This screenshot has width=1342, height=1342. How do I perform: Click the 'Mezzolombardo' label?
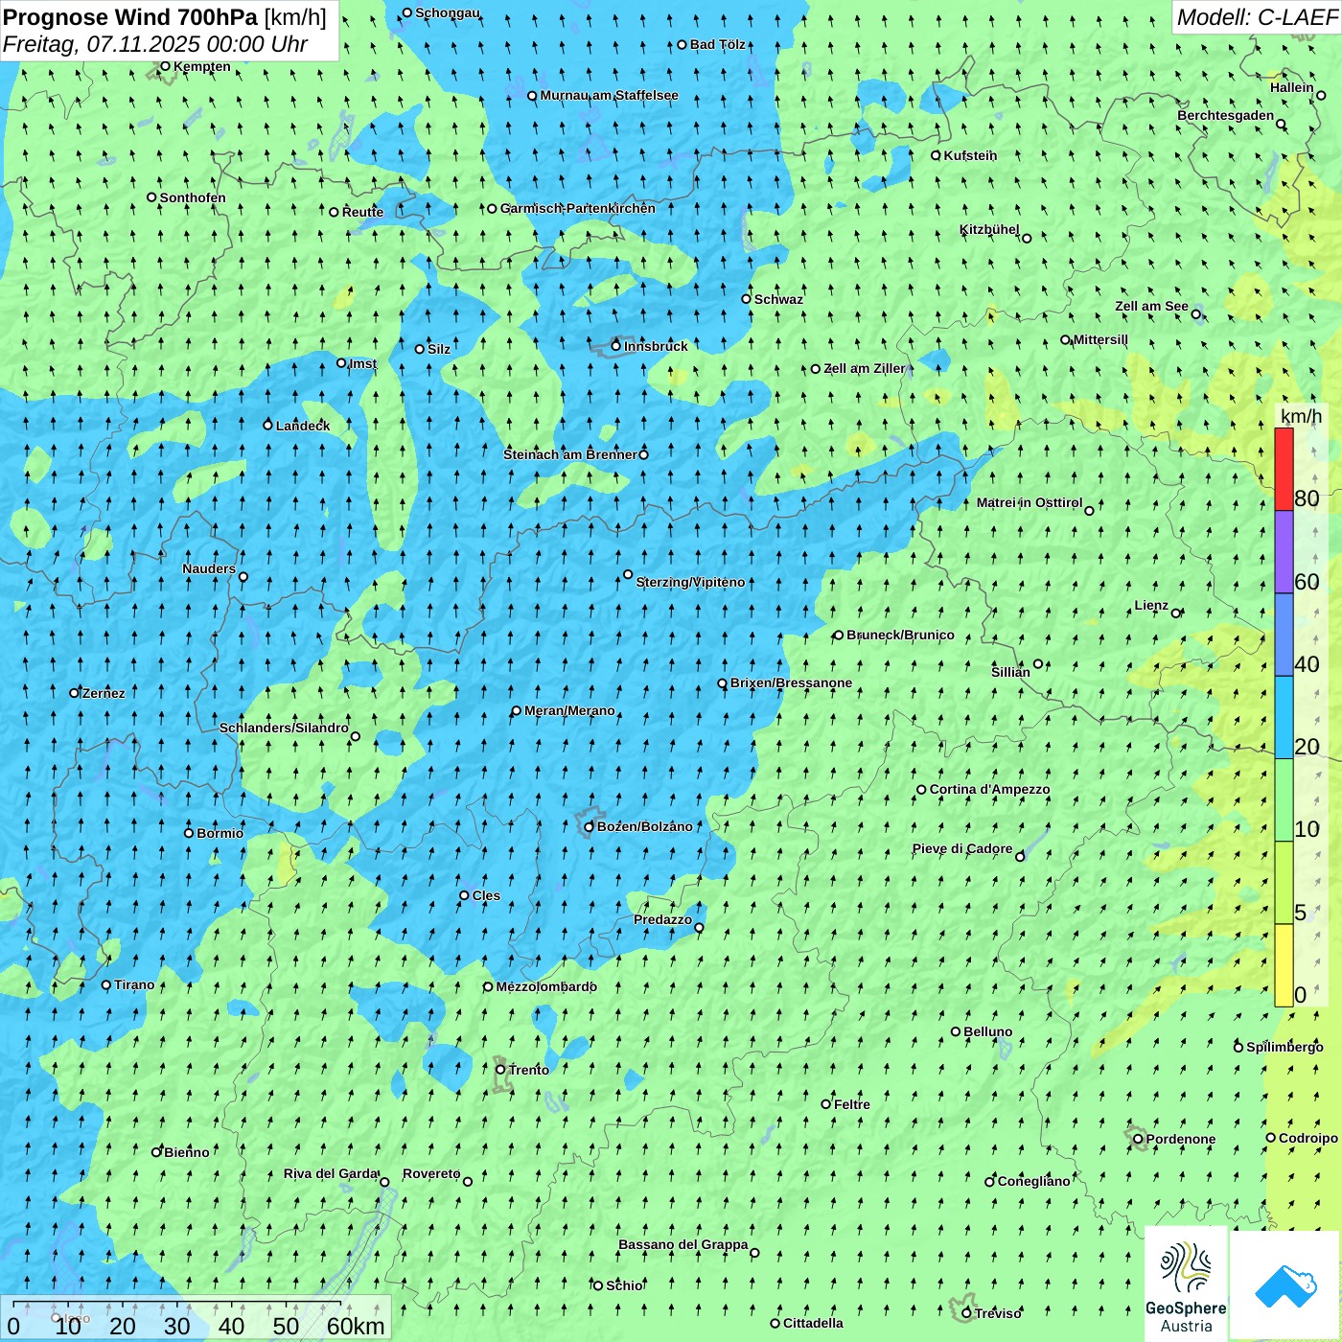[546, 986]
